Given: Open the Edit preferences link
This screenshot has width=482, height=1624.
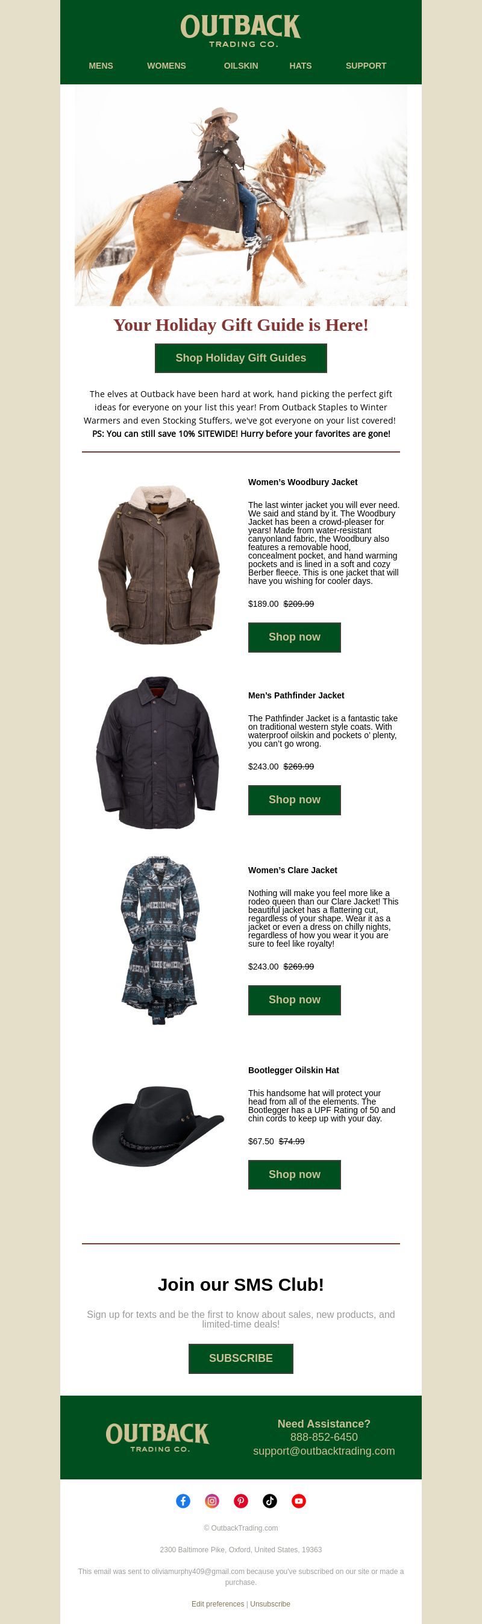Looking at the screenshot, I should [218, 1604].
